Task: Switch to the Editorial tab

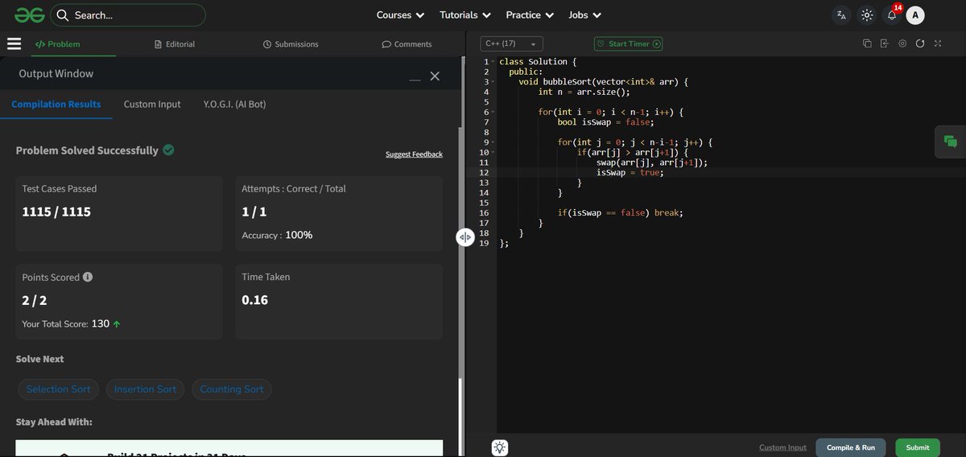Action: click(x=174, y=44)
